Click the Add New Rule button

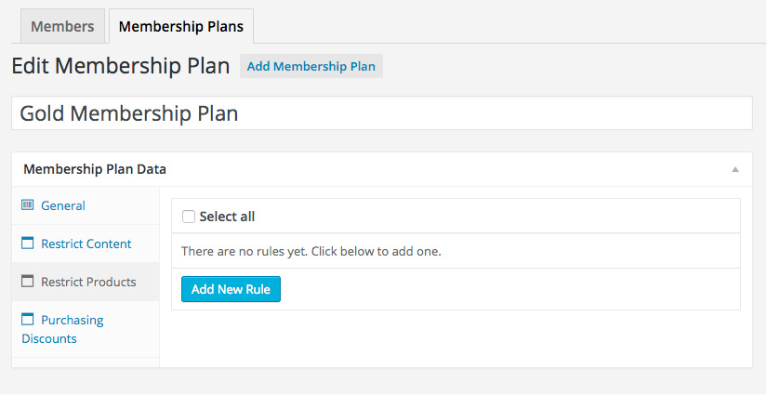click(231, 289)
